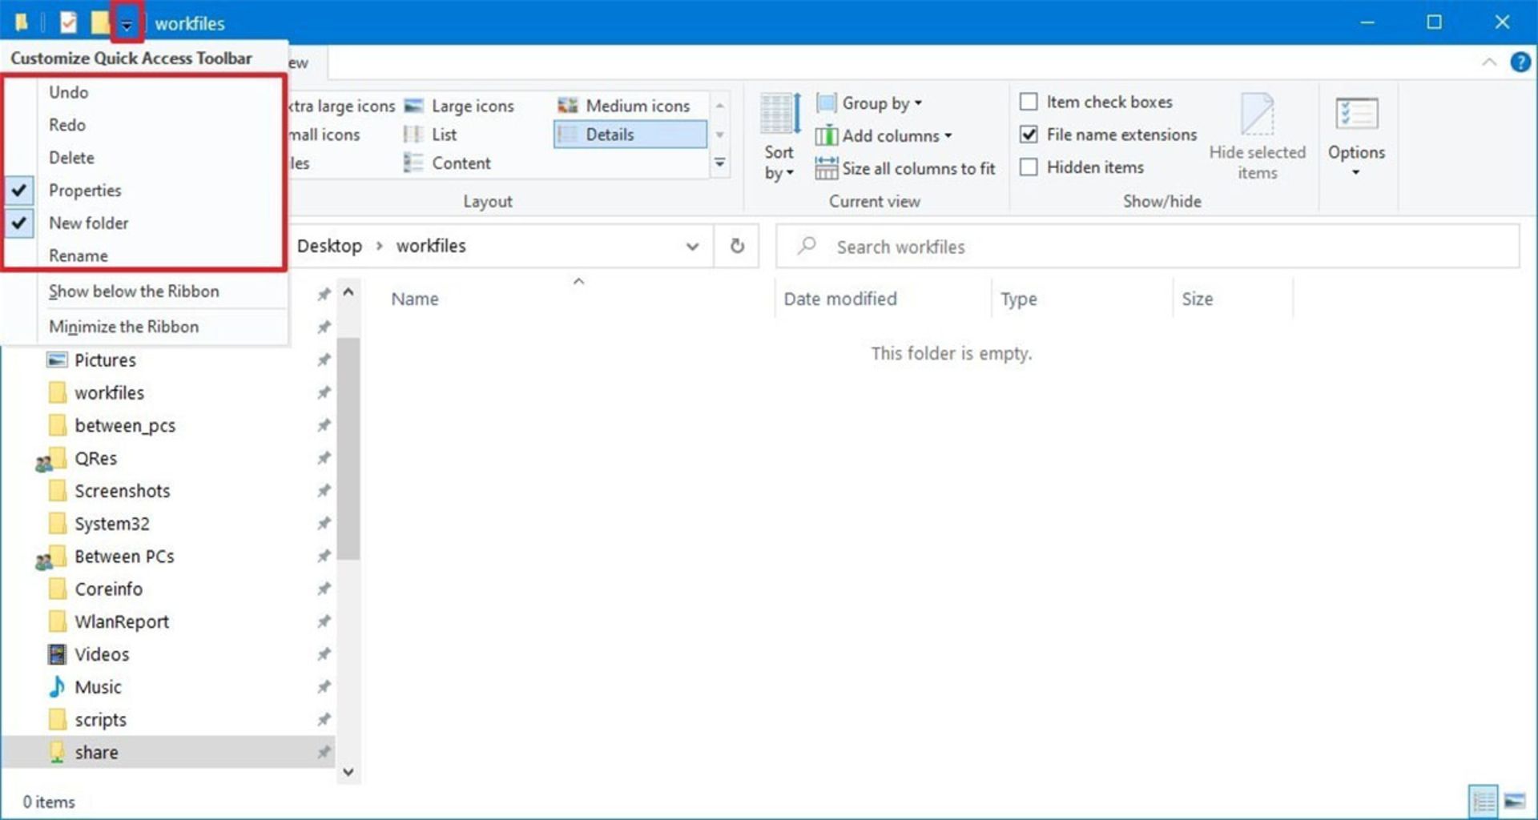Toggle Hidden items checkbox

tap(1029, 167)
